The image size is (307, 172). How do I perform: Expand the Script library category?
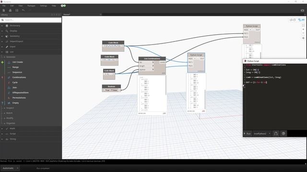[2, 134]
